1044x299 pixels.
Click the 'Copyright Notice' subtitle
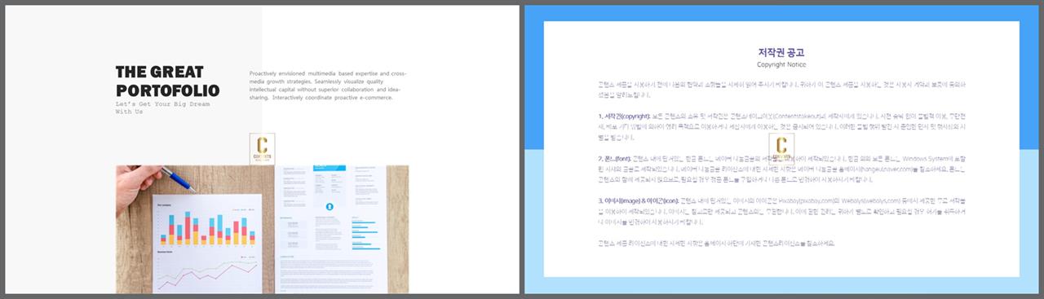(781, 64)
